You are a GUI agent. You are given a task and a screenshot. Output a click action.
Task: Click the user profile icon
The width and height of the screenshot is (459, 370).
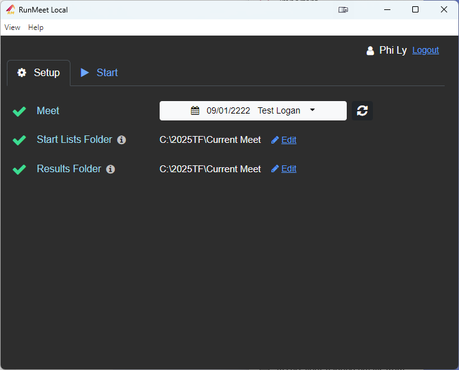(370, 51)
